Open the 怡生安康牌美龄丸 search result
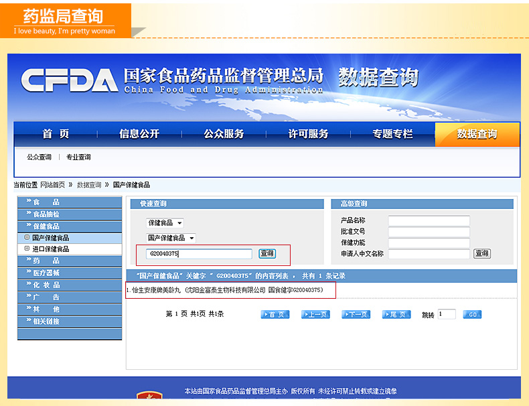The height and width of the screenshot is (406, 529). click(x=225, y=290)
